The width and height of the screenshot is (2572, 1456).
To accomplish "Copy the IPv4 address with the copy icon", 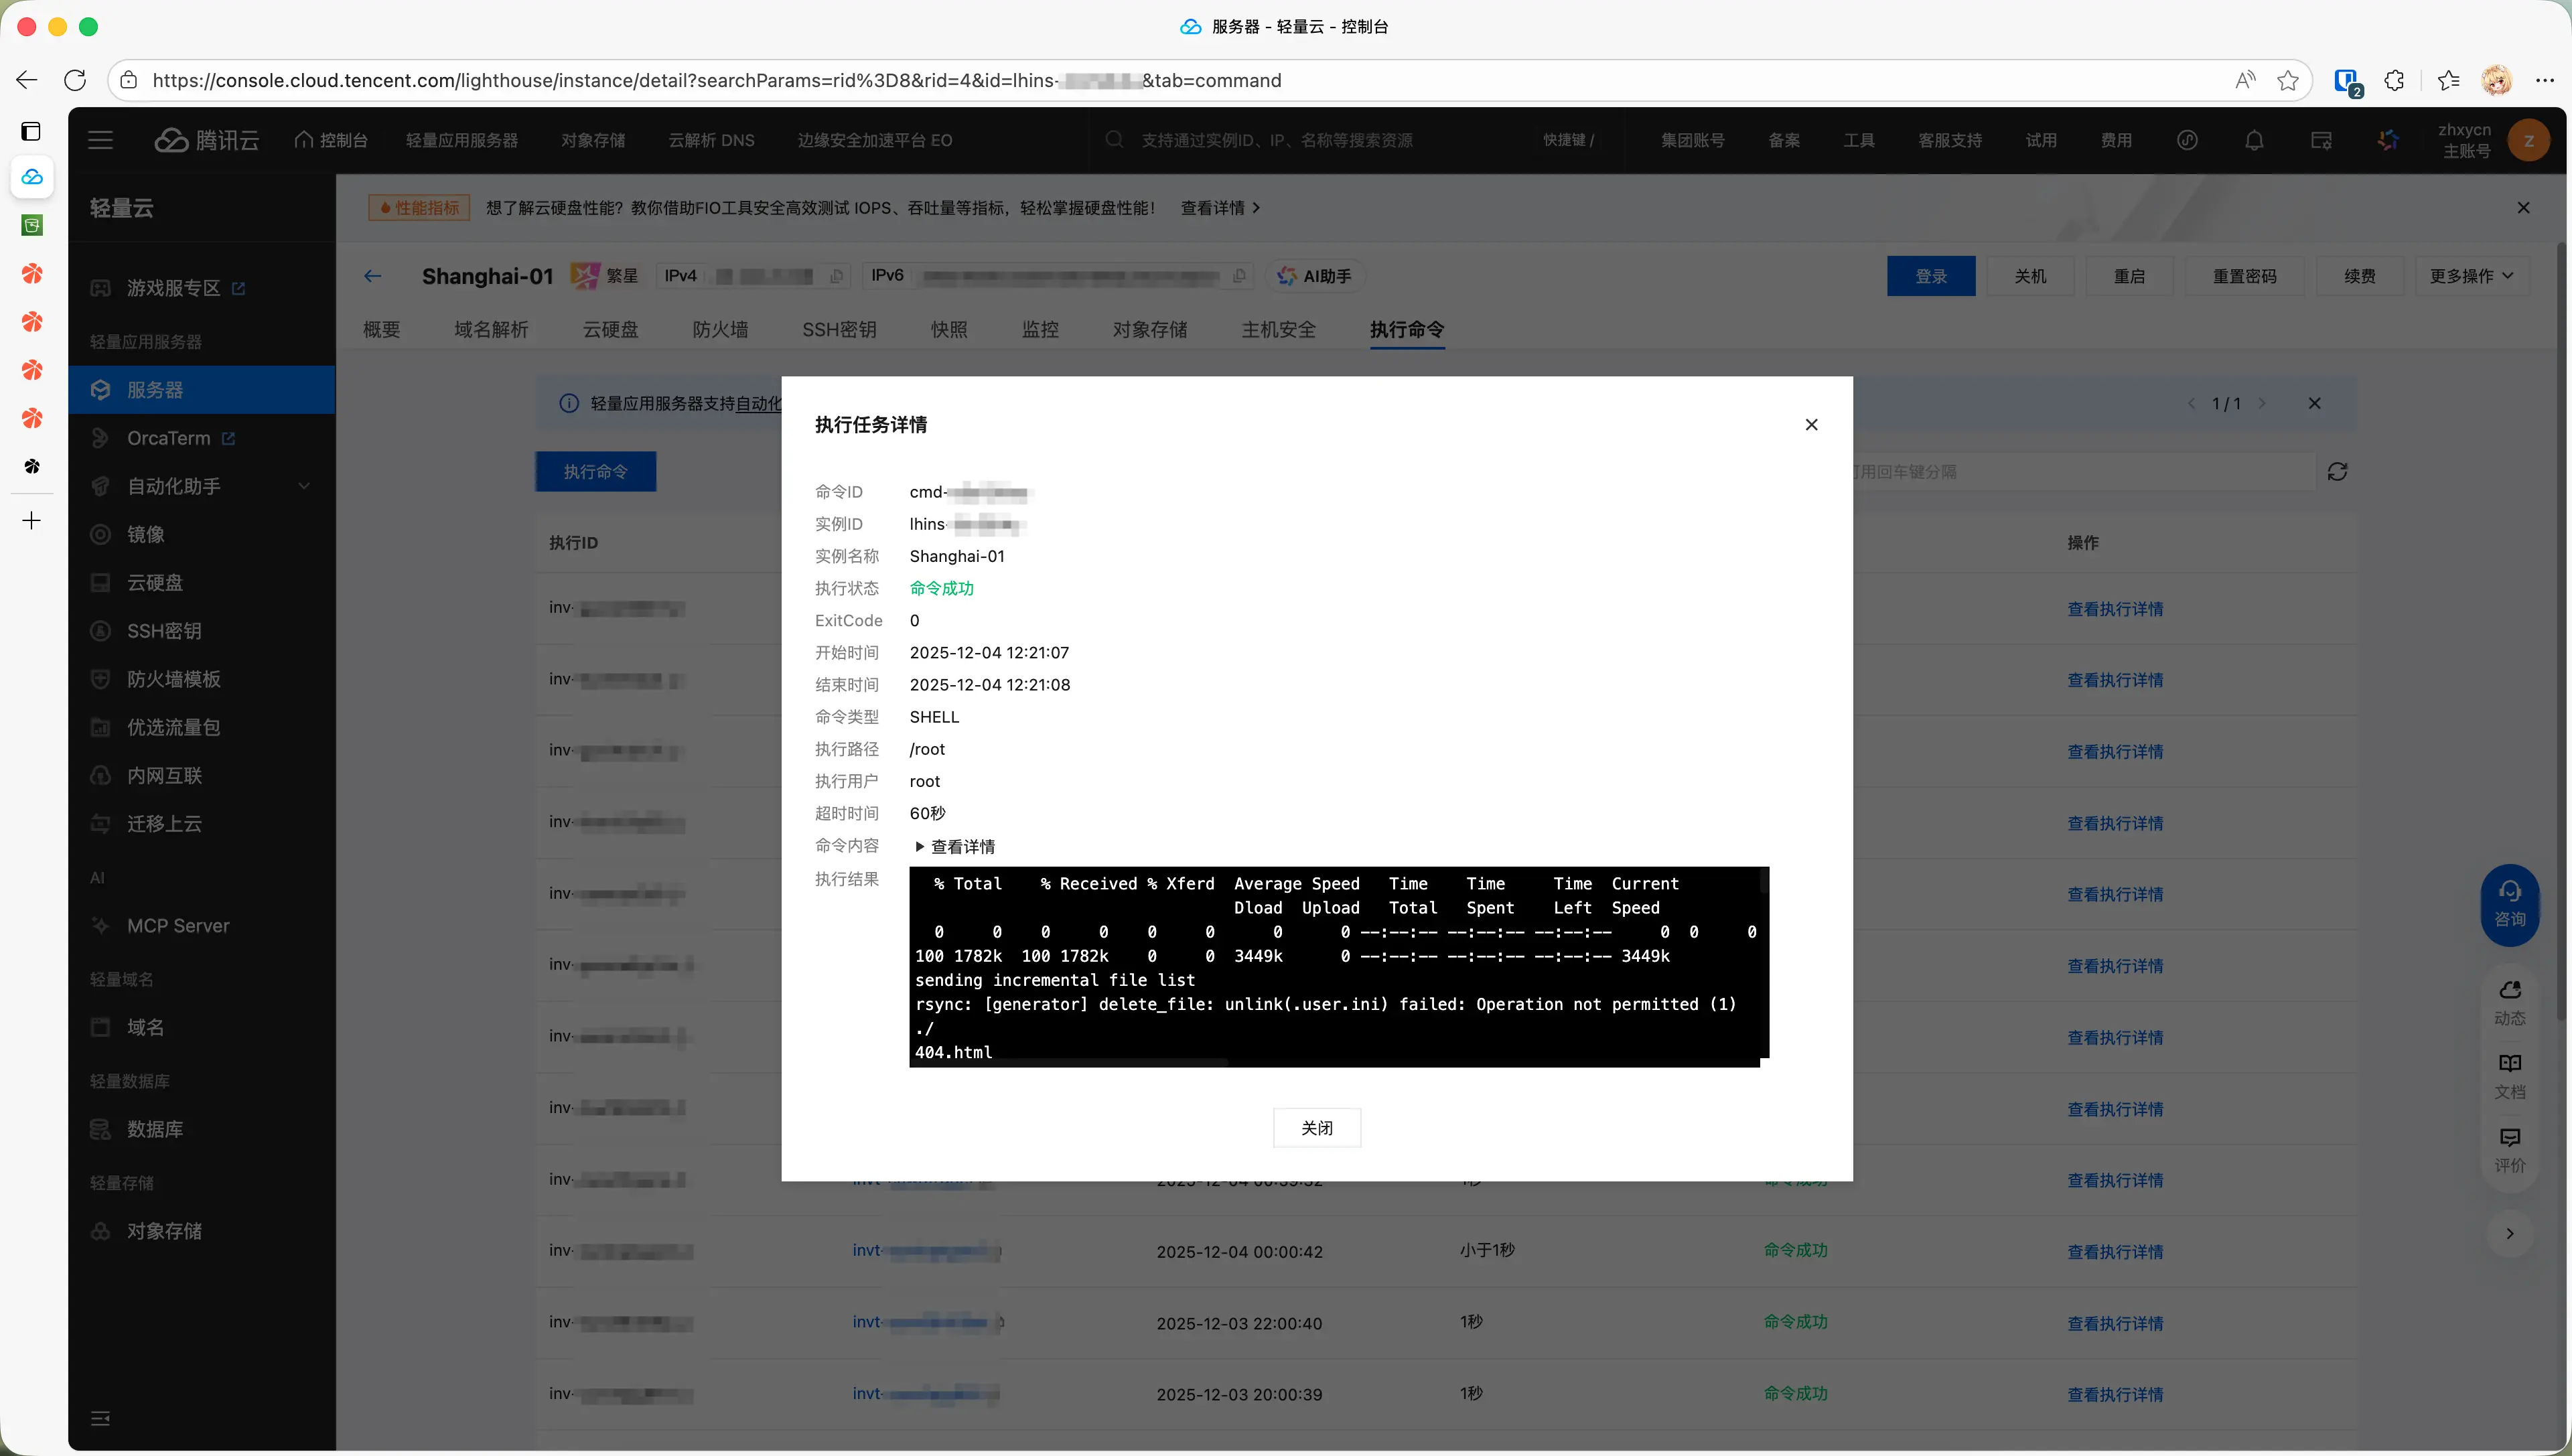I will (x=837, y=276).
